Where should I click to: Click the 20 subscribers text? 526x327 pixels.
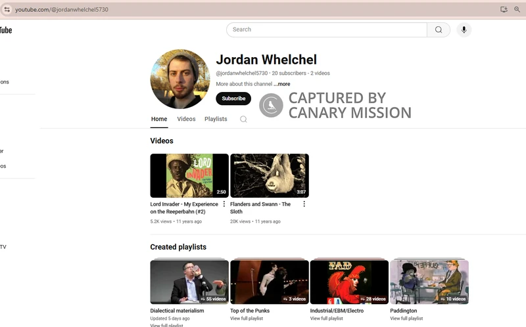(289, 73)
